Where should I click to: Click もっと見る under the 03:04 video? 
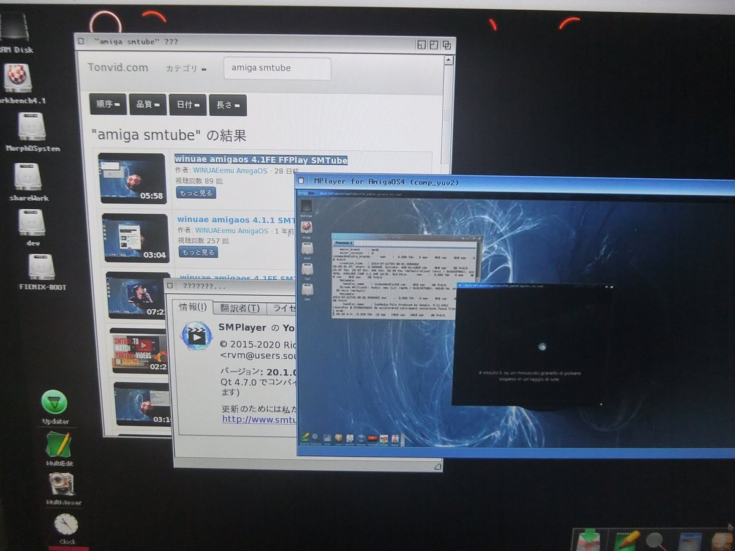(x=198, y=252)
